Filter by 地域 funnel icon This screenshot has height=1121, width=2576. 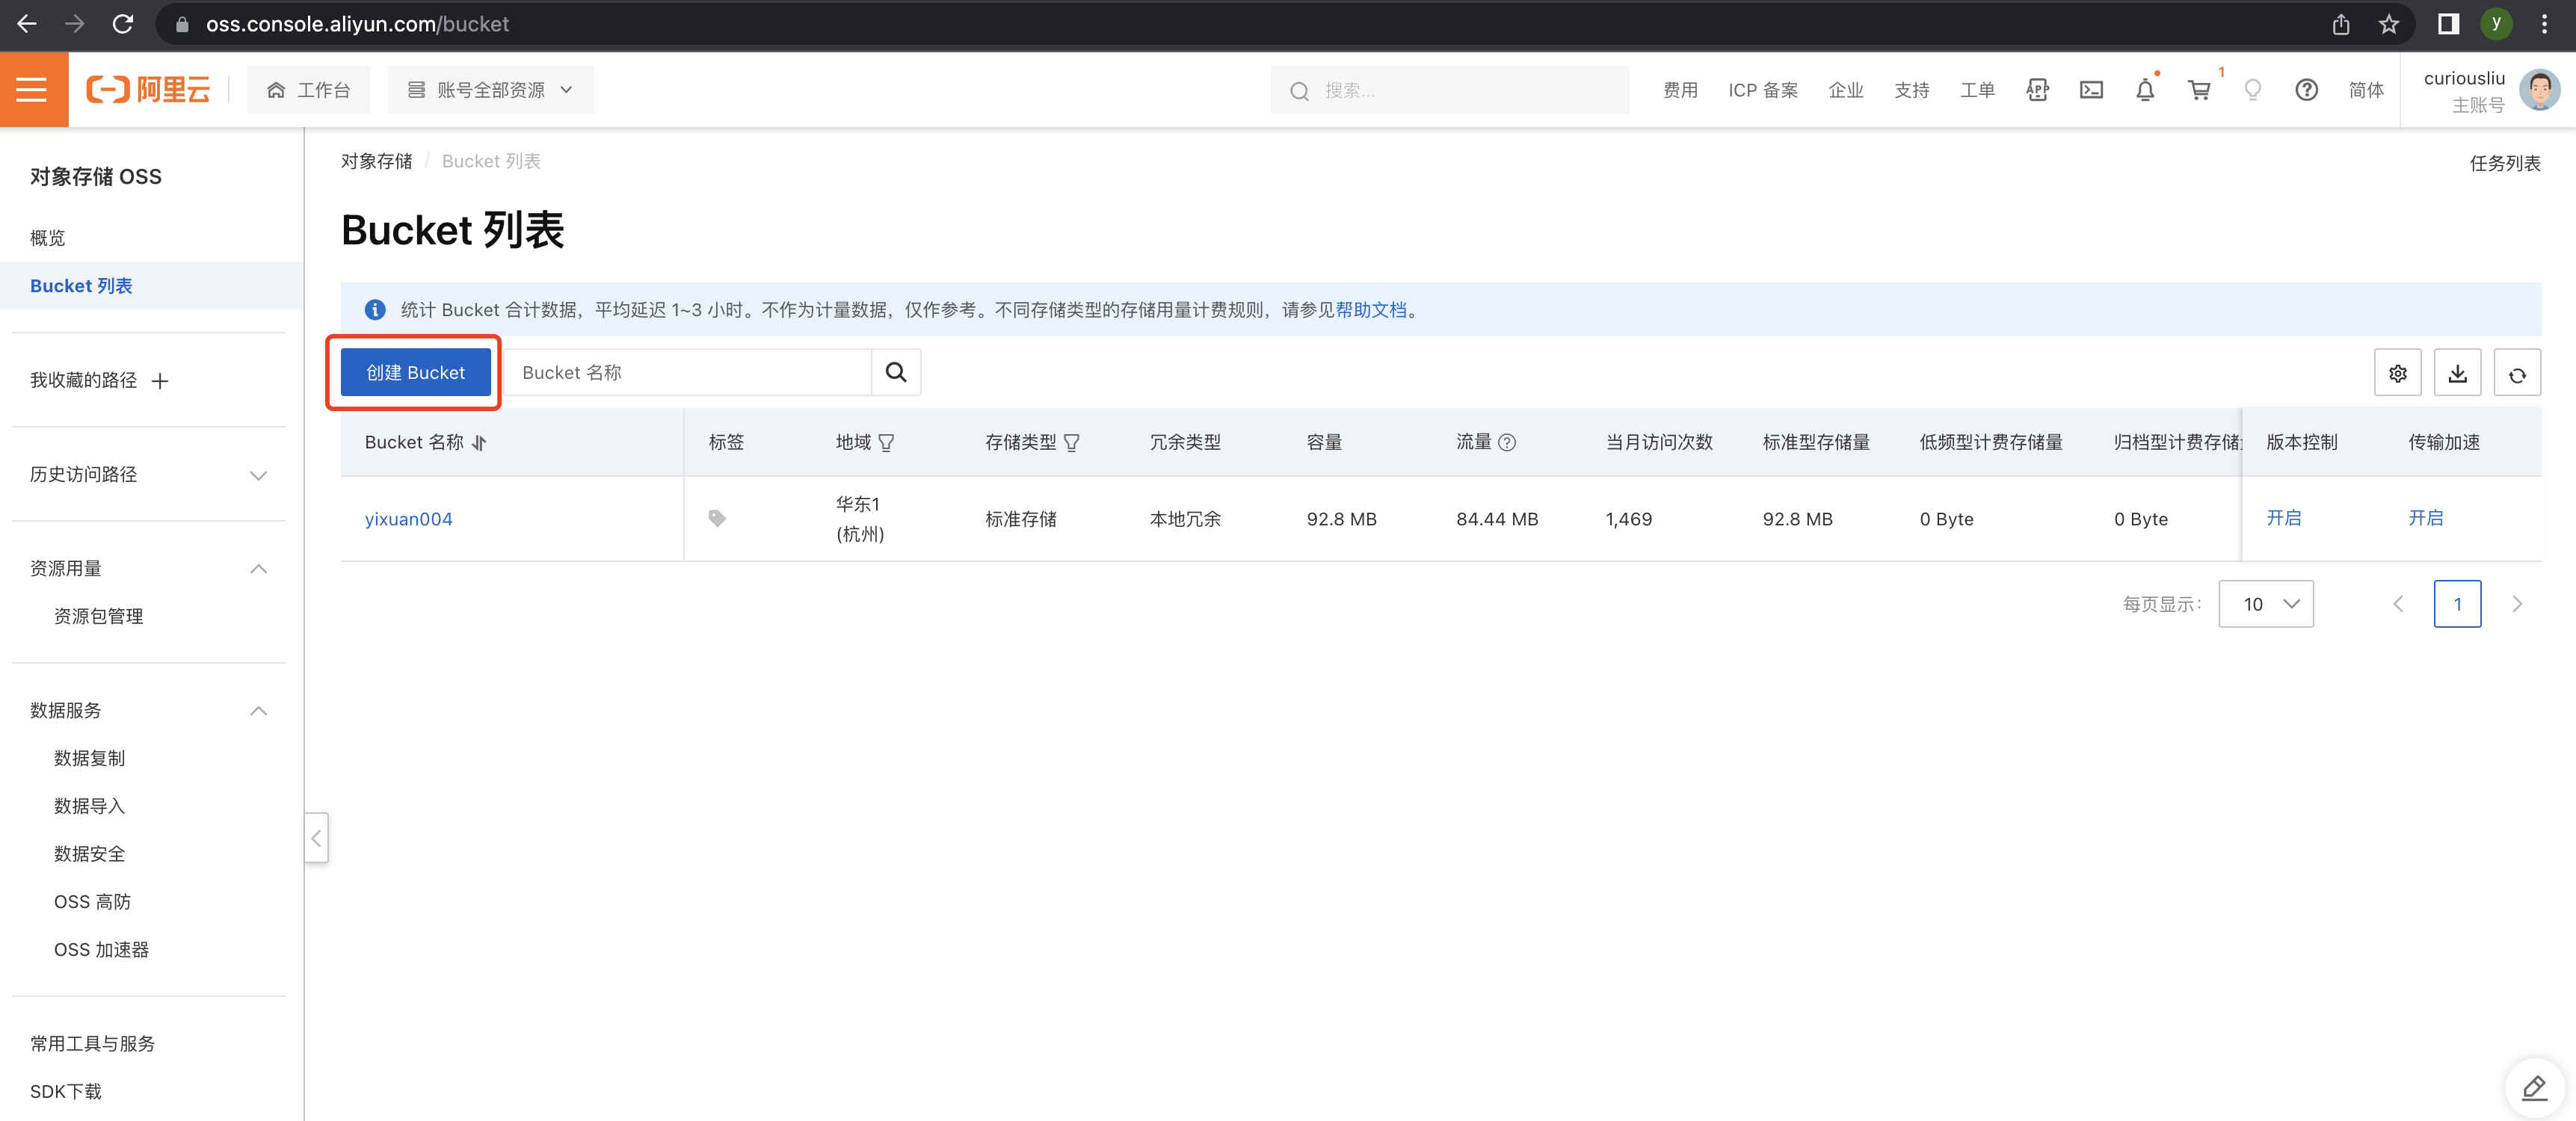886,442
